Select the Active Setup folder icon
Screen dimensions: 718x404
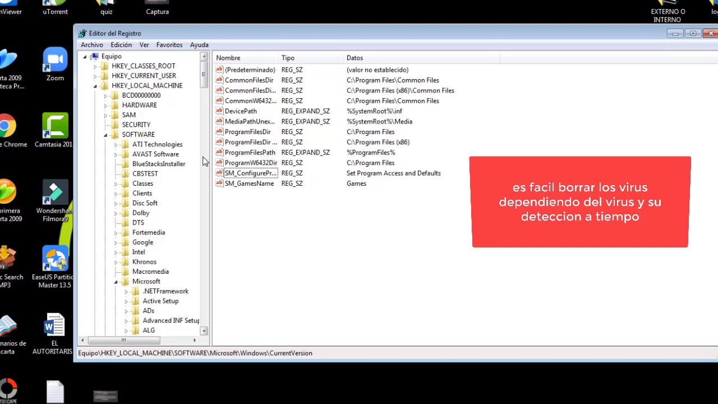tap(135, 301)
